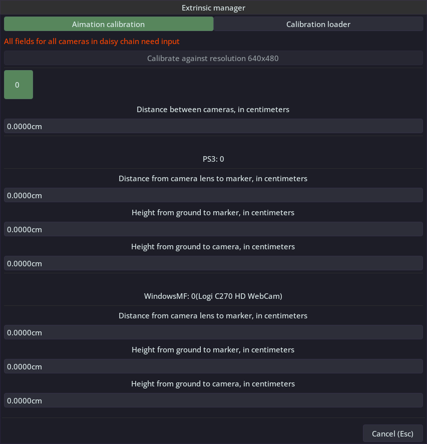Image resolution: width=427 pixels, height=444 pixels.
Task: Focus PS3 distance from lens to marker field
Action: (x=213, y=195)
